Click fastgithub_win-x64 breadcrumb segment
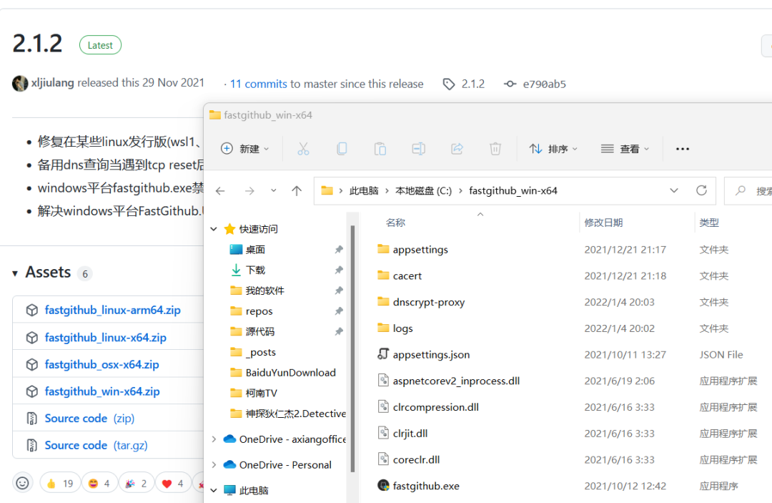 coord(513,190)
